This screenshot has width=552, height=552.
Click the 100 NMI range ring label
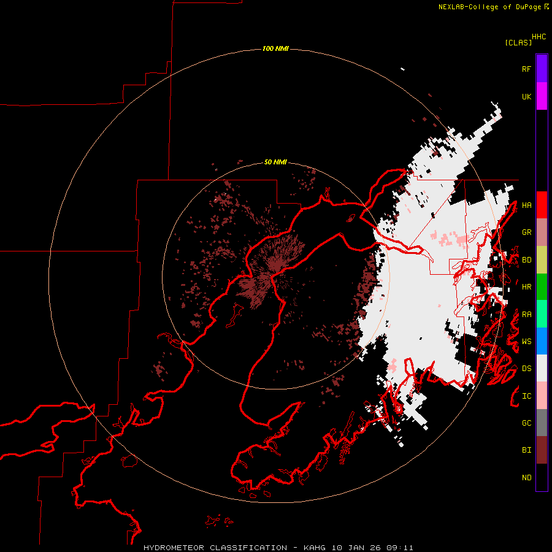(275, 48)
